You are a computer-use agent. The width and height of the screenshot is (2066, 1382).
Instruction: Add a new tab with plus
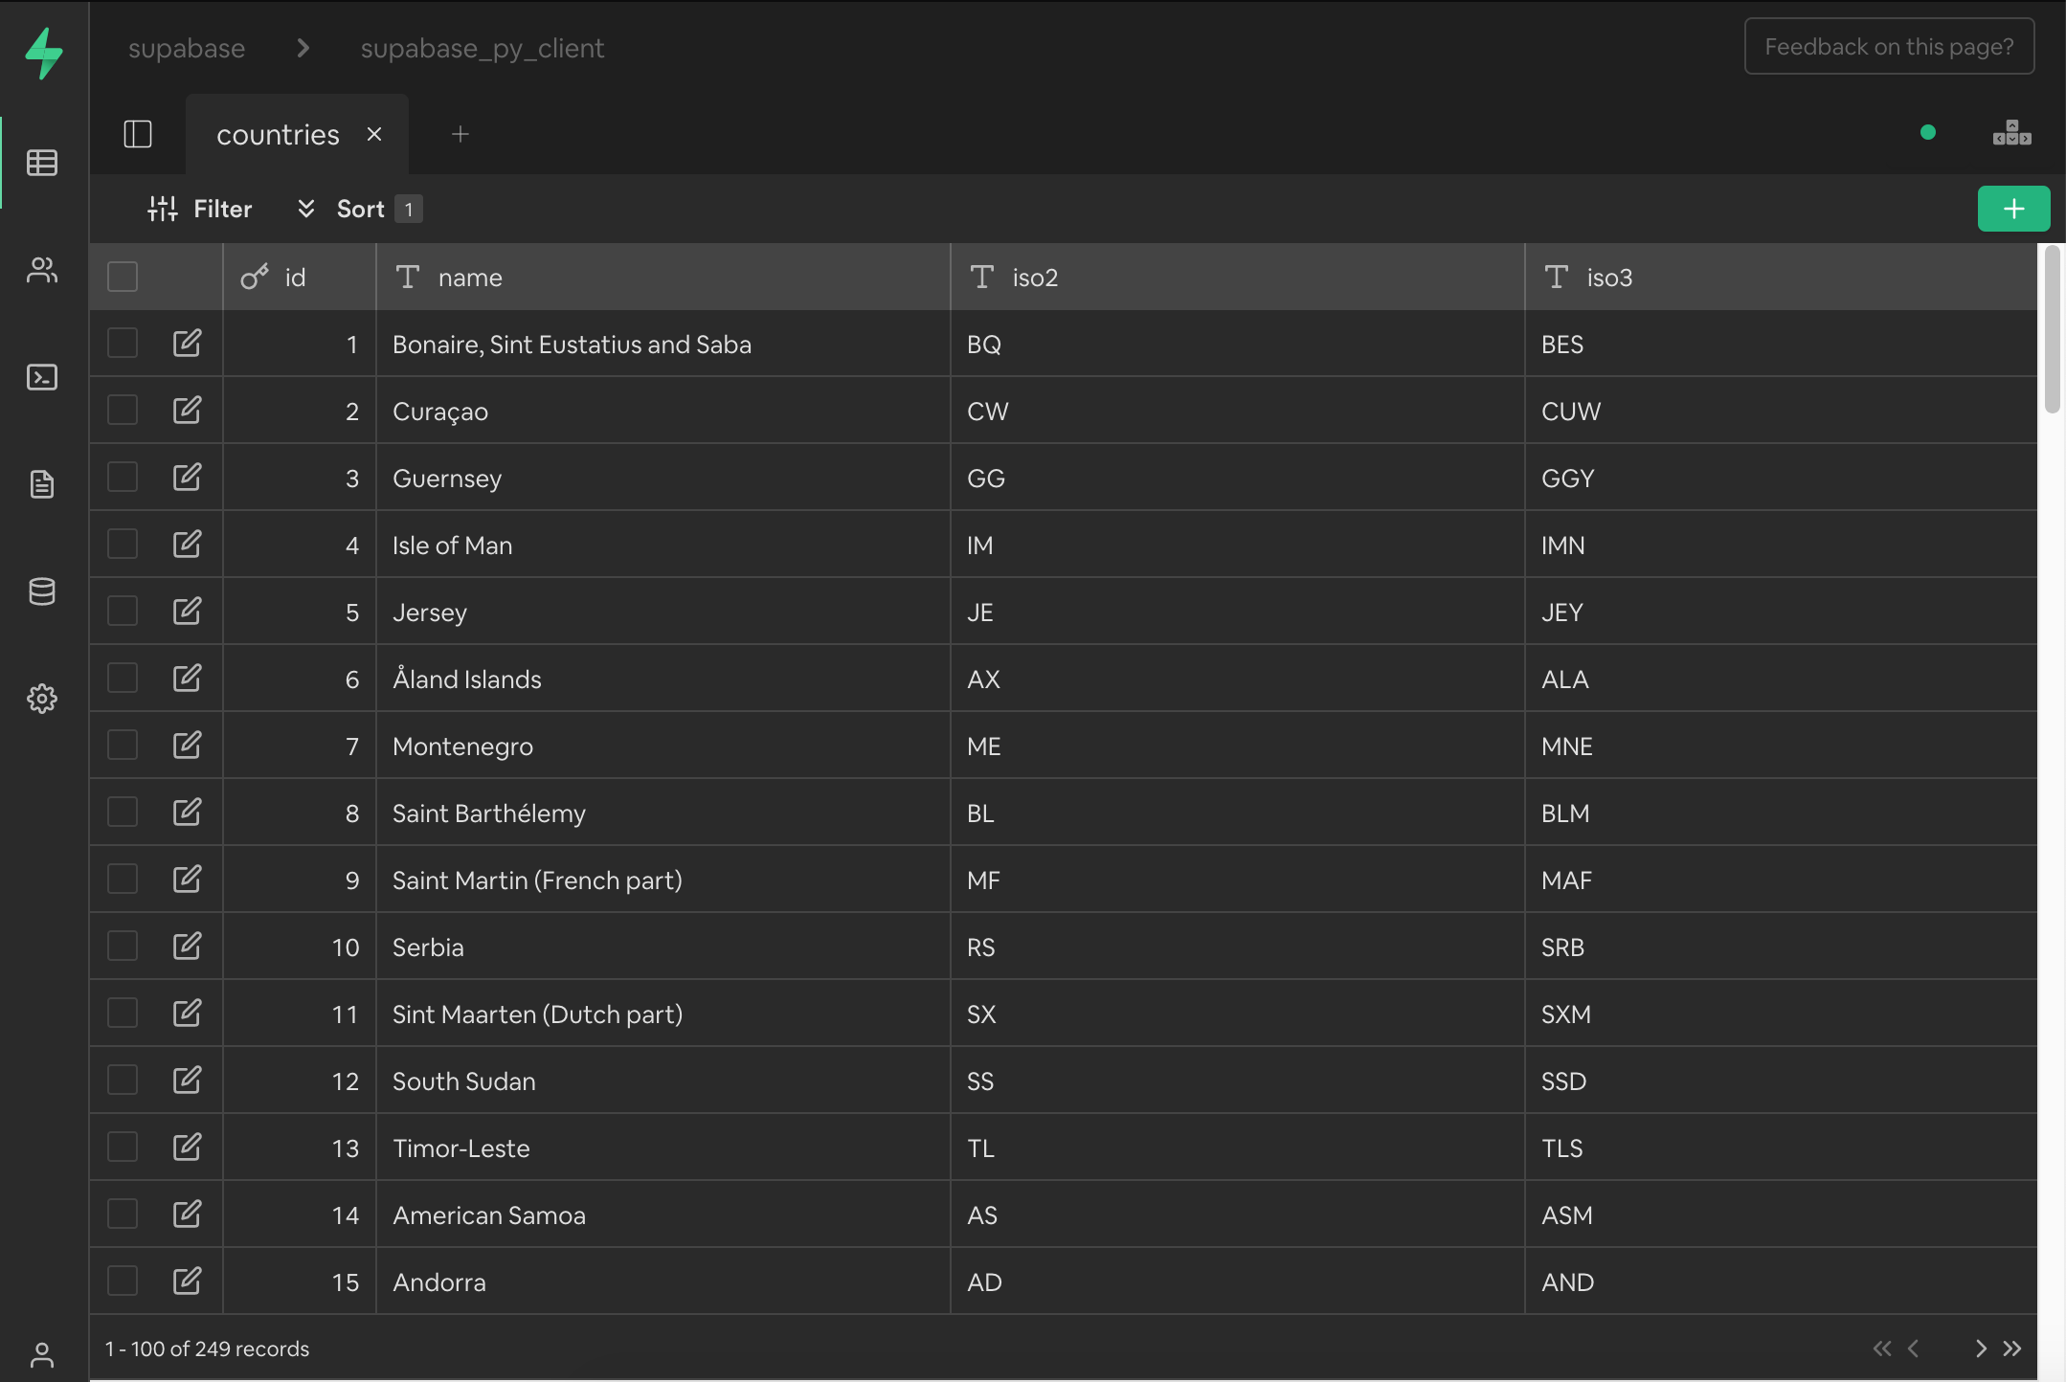click(460, 134)
